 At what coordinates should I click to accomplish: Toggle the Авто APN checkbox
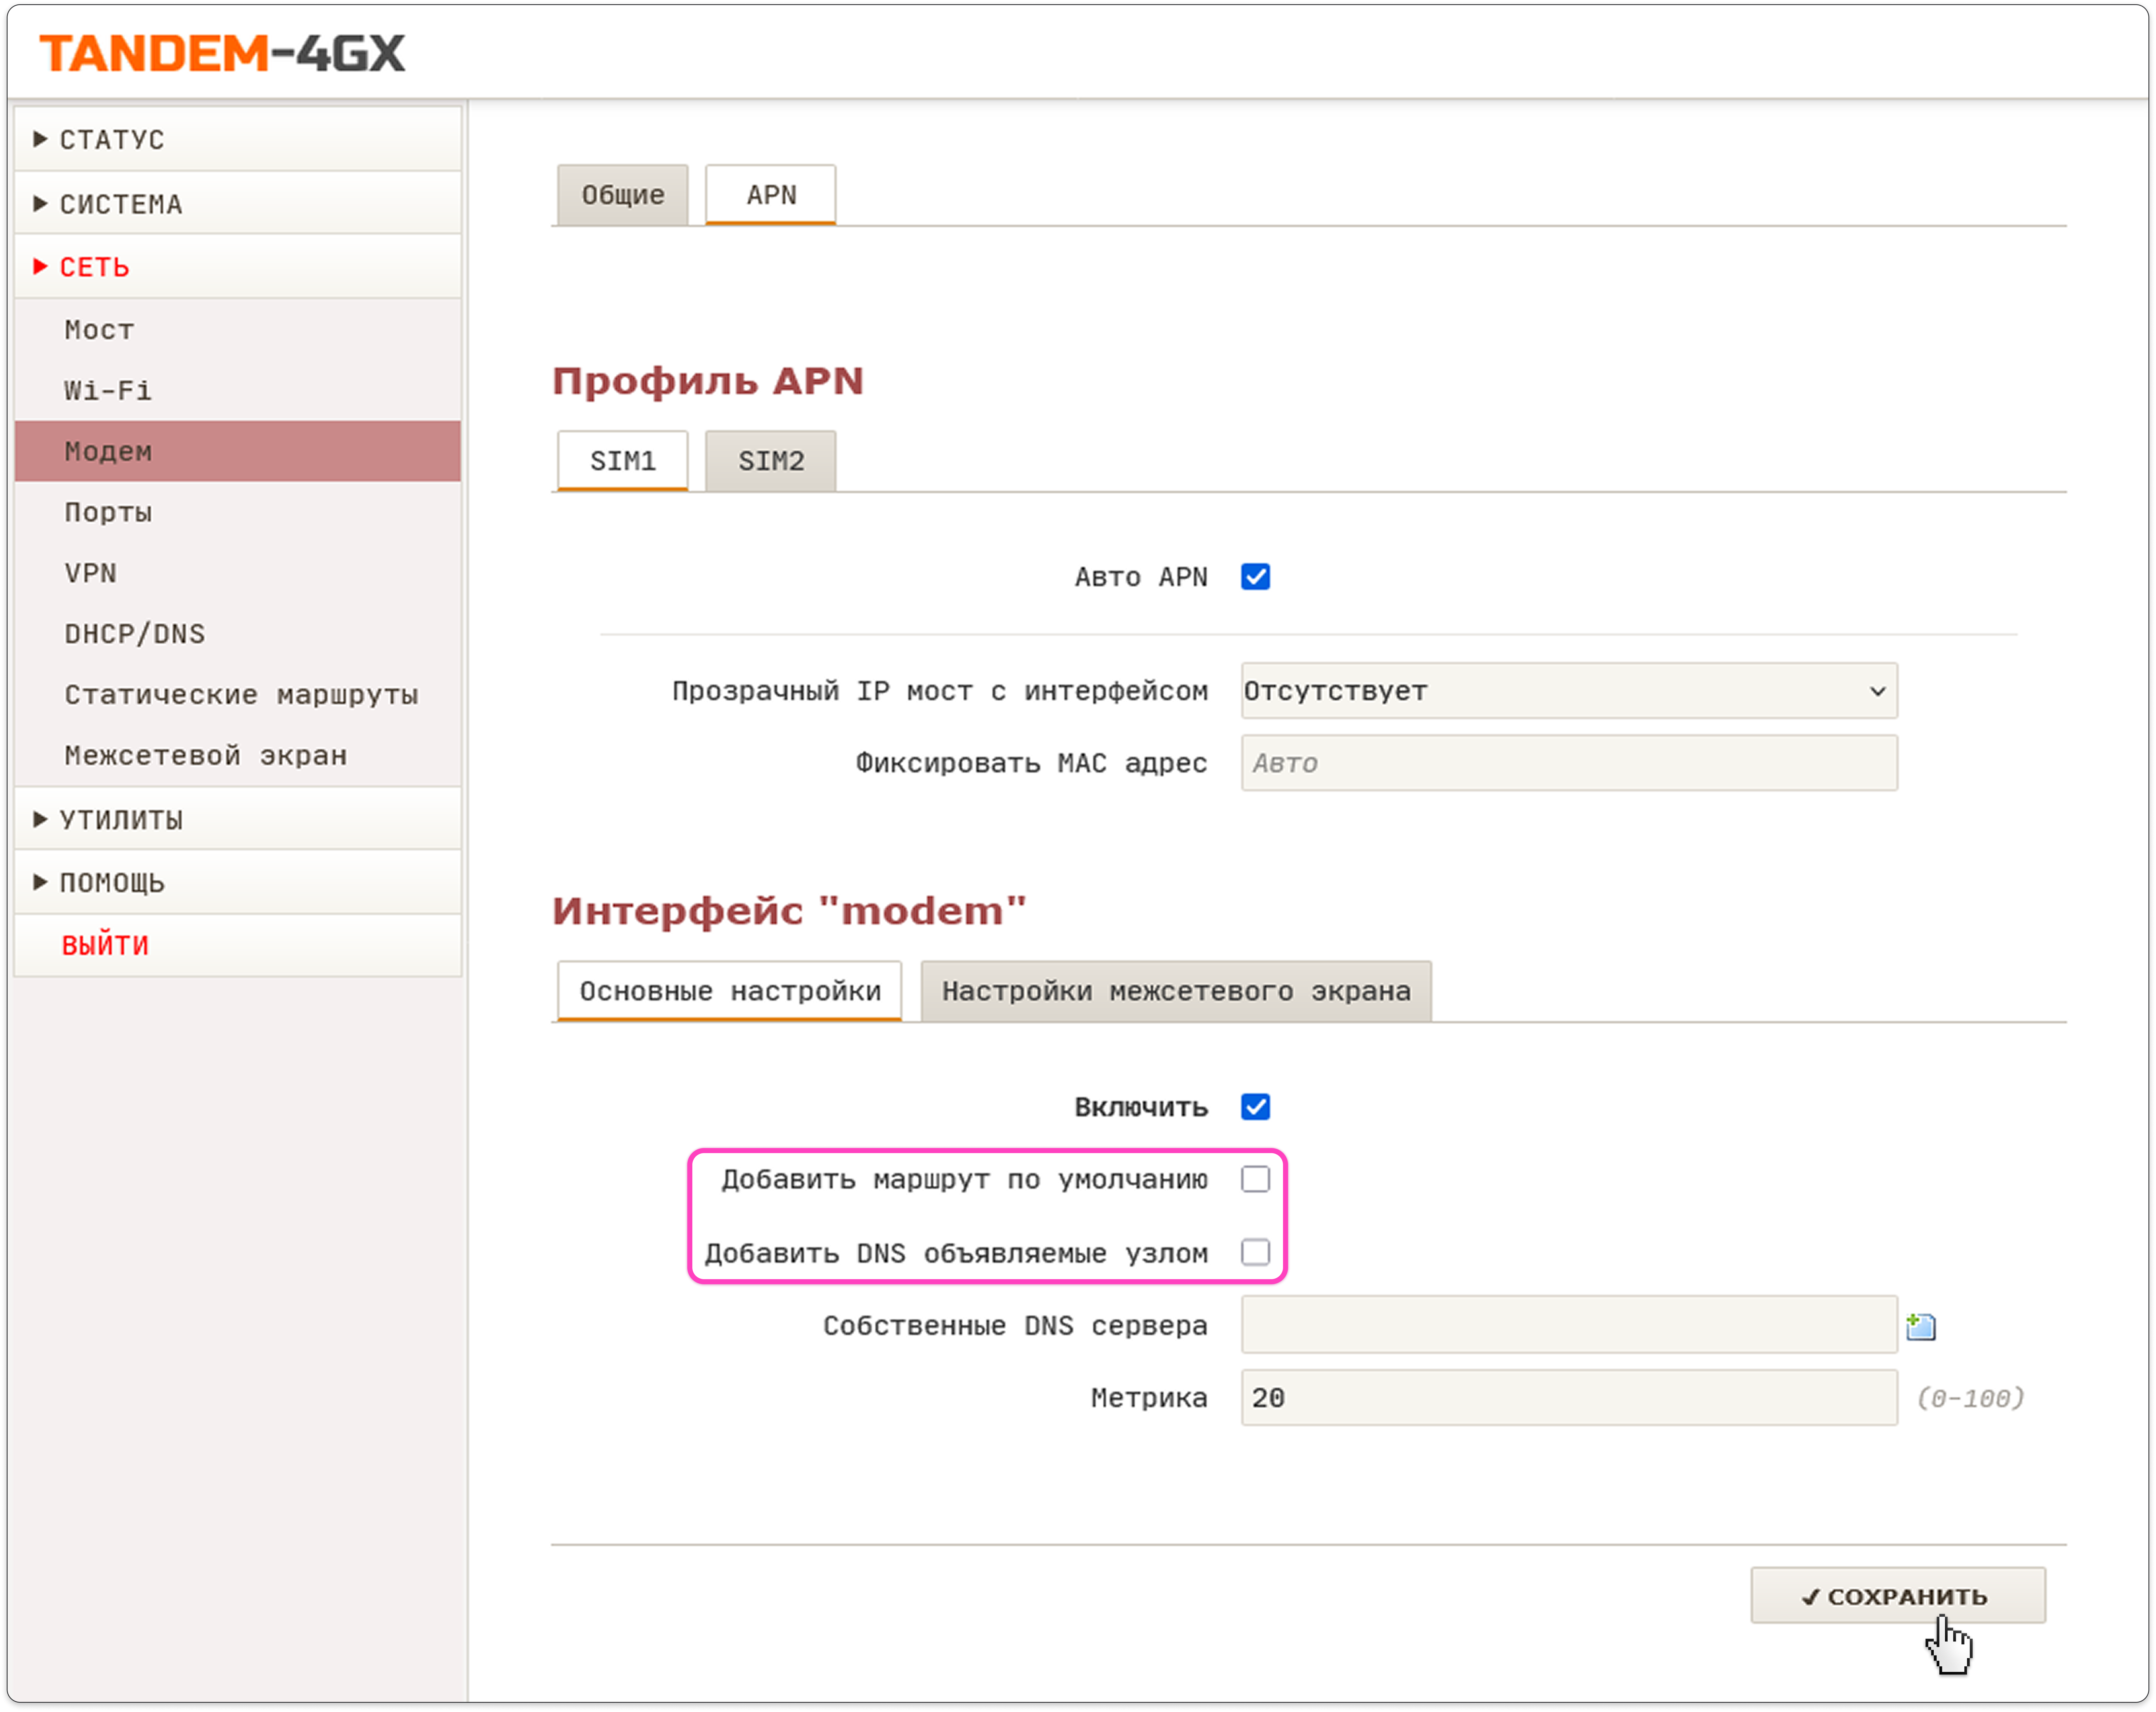[x=1255, y=577]
